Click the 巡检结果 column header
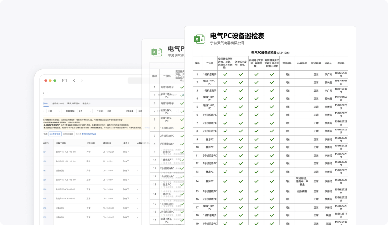 coord(316,63)
